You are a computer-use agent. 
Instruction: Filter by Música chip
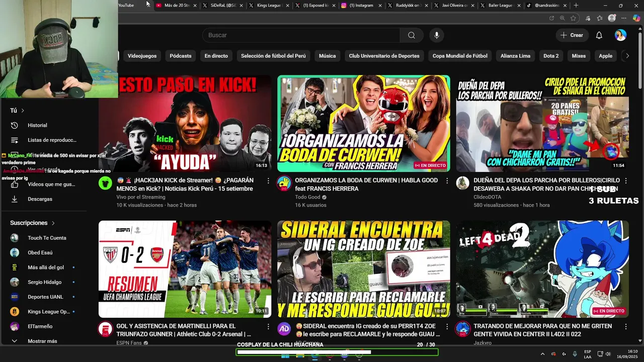pyautogui.click(x=327, y=56)
